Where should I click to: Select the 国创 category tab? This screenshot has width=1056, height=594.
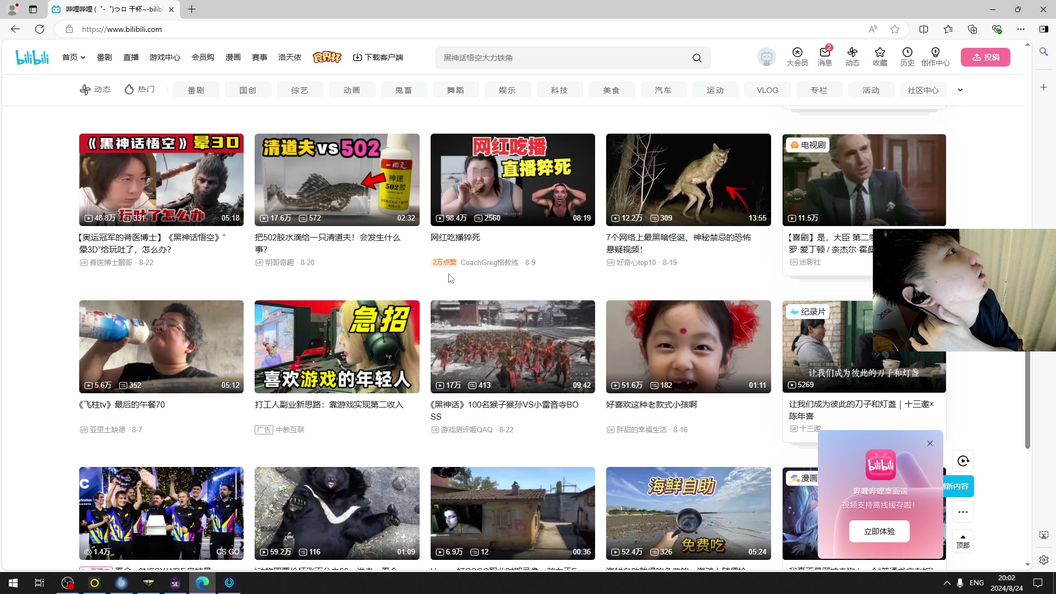tap(248, 90)
